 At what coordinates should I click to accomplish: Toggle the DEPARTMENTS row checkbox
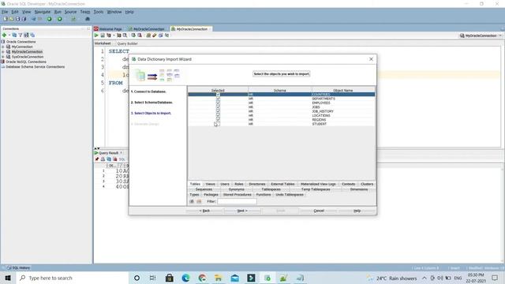218,99
